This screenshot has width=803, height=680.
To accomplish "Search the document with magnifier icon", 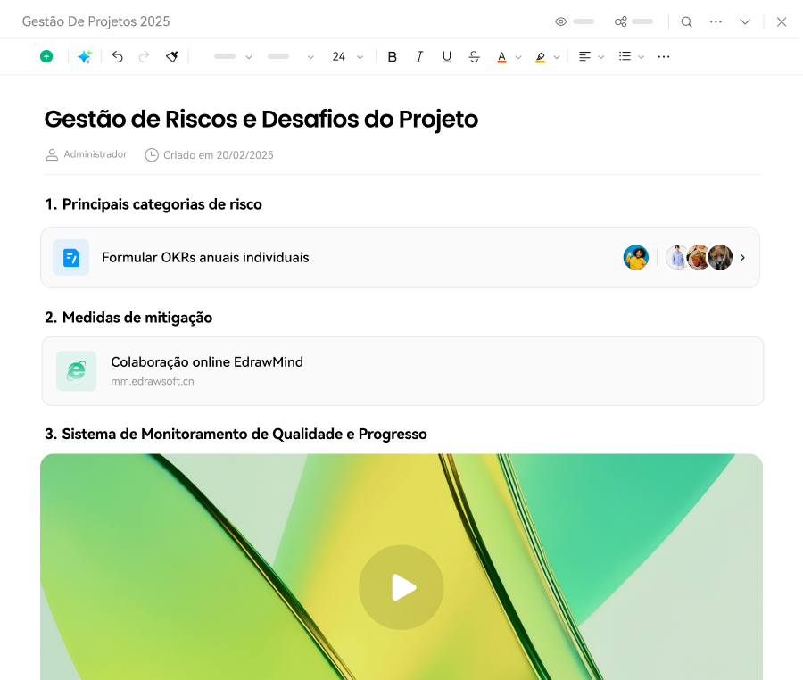I will tap(686, 21).
